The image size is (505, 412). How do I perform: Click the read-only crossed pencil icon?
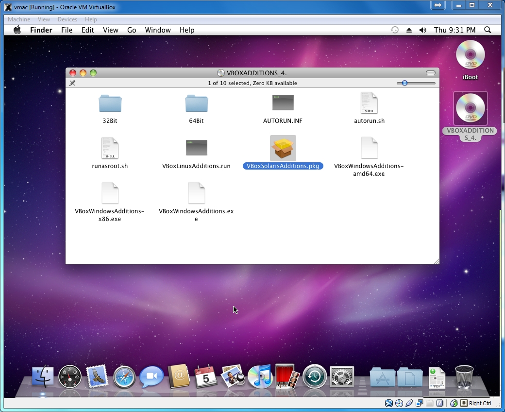(72, 83)
